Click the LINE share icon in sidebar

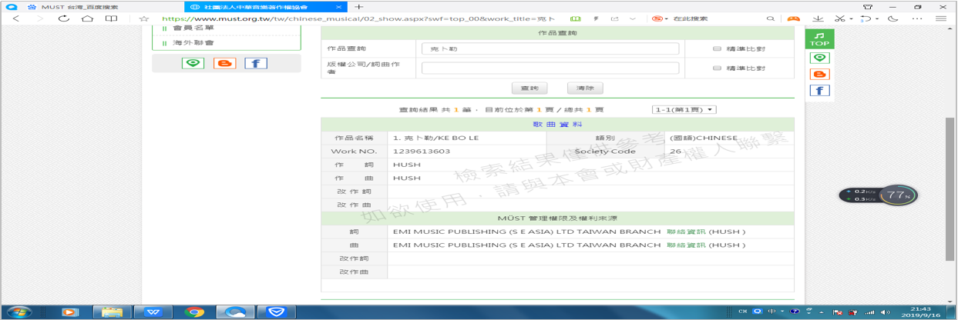(x=193, y=63)
